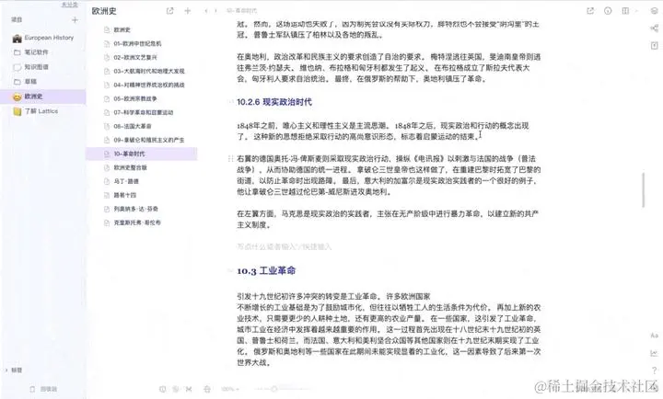
Task: Open article 03-大航海时代和地理大发现
Action: click(145, 72)
